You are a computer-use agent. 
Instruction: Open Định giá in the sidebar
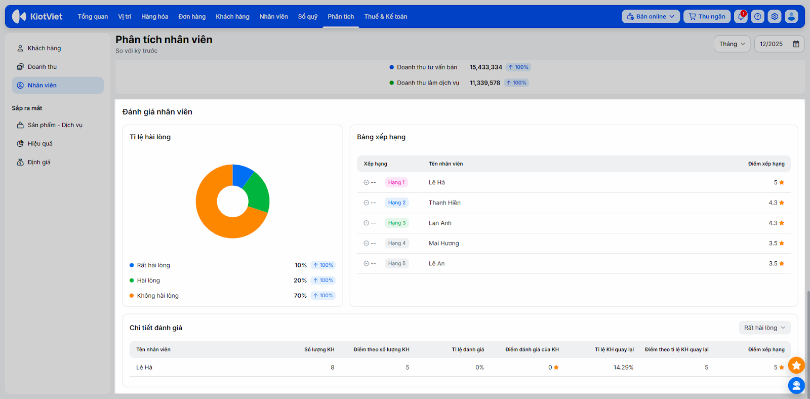pyautogui.click(x=39, y=162)
